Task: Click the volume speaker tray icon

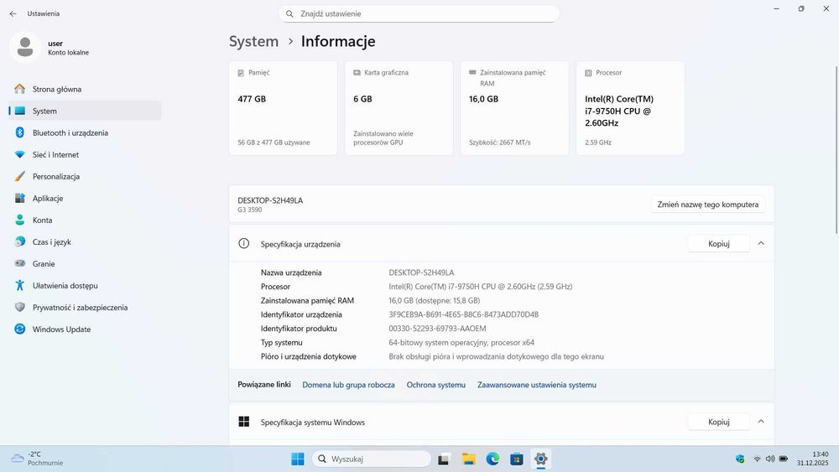Action: click(770, 459)
